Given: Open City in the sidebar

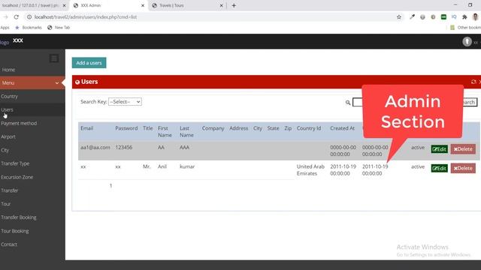Looking at the screenshot, I should (x=5, y=150).
